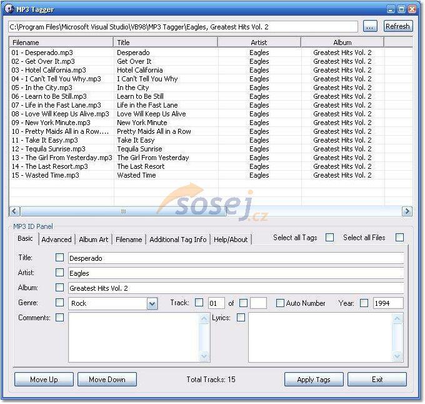Open the Additional Tag Info tab
425x404 pixels.
[x=177, y=240]
